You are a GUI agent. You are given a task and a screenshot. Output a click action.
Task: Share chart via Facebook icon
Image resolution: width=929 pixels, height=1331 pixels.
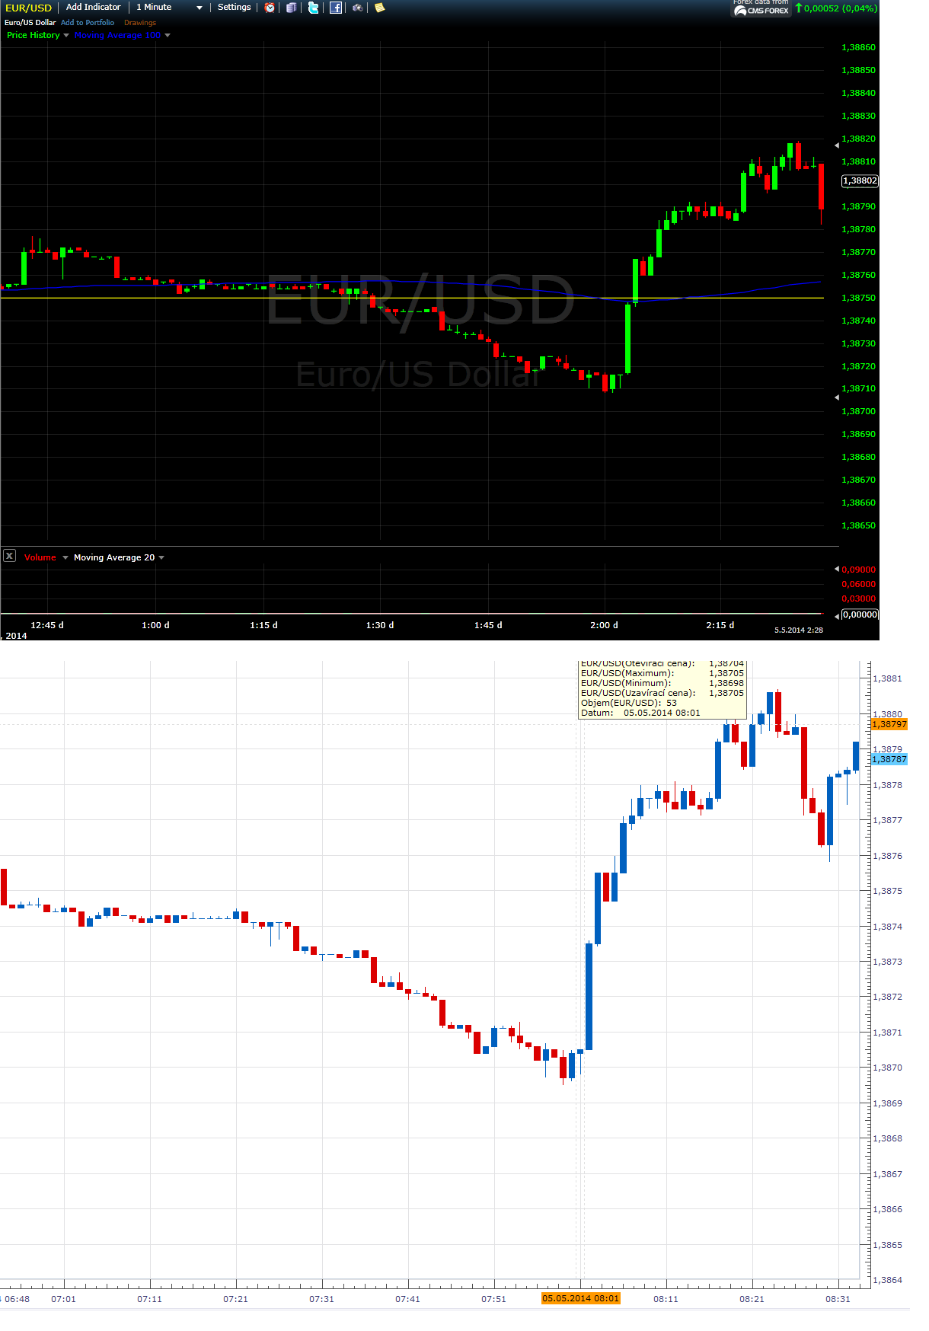(x=336, y=8)
